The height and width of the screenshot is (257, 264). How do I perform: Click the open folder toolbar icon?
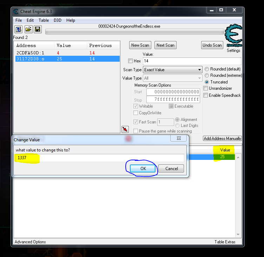28,29
